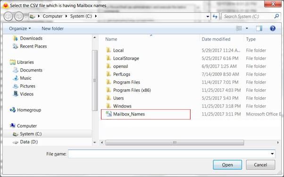284x177 pixels.
Task: Close the file selection dialog
Action: (273, 4)
